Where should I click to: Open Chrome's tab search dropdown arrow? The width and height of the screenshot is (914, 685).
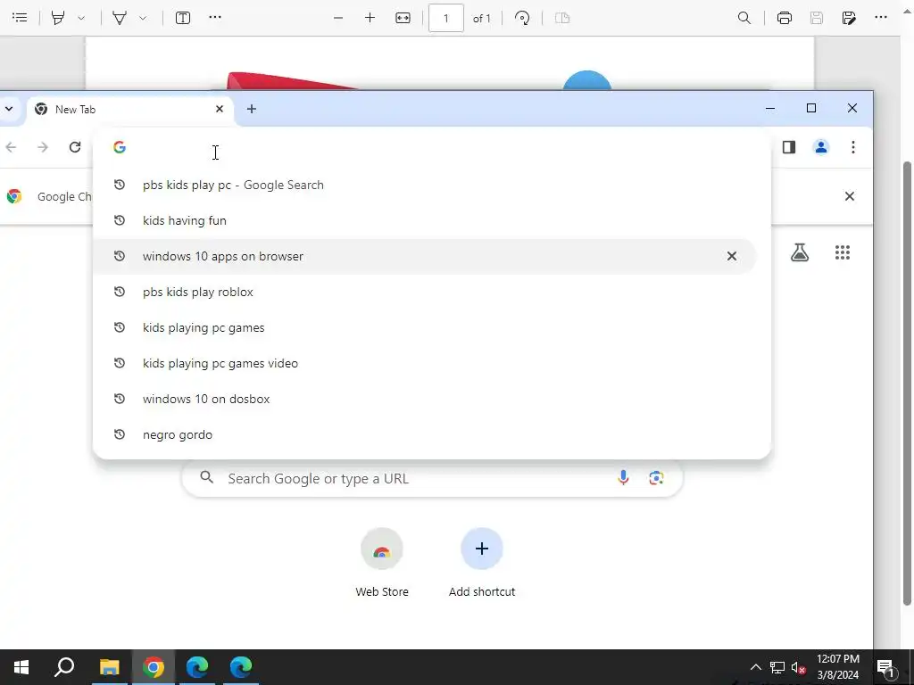9,109
